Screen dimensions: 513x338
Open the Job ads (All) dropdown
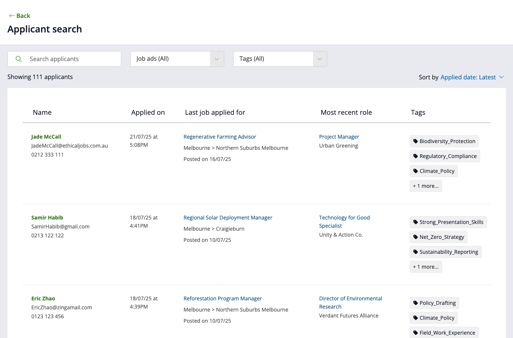pyautogui.click(x=177, y=59)
